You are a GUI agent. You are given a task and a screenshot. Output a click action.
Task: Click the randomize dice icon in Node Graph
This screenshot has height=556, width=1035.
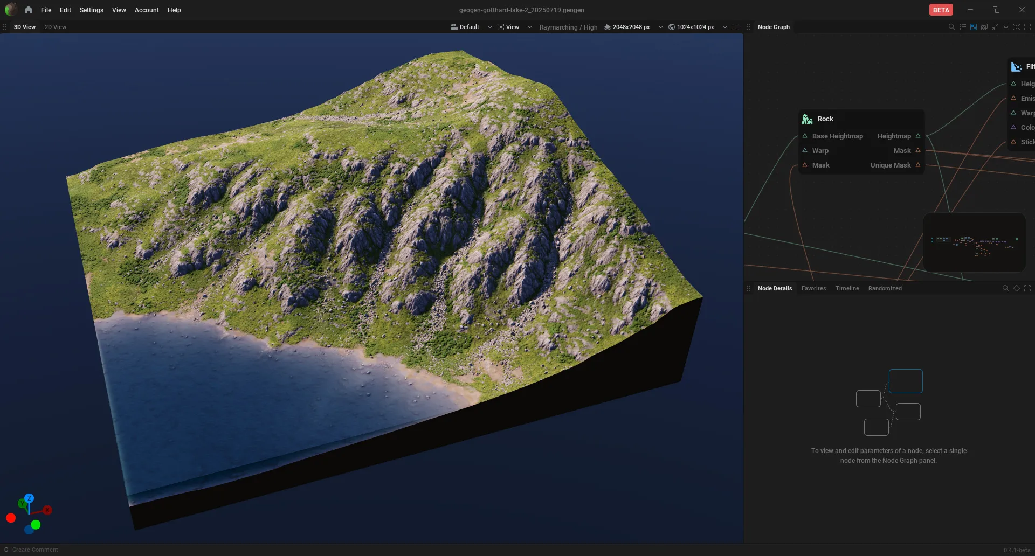pyautogui.click(x=984, y=27)
